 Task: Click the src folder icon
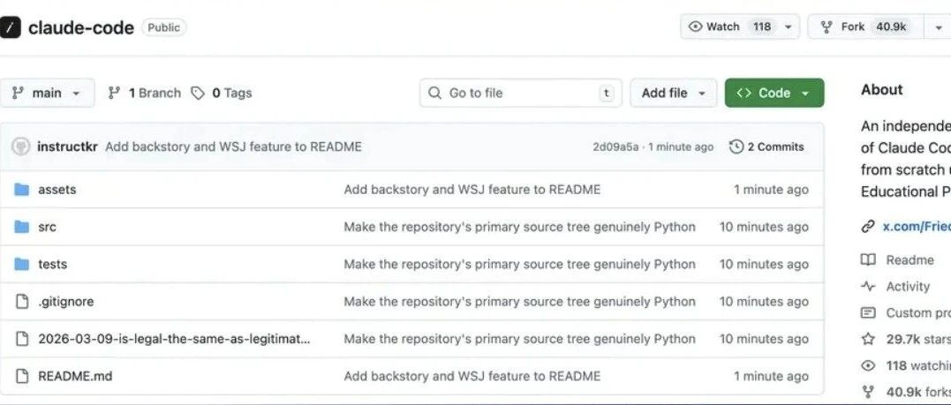[22, 227]
